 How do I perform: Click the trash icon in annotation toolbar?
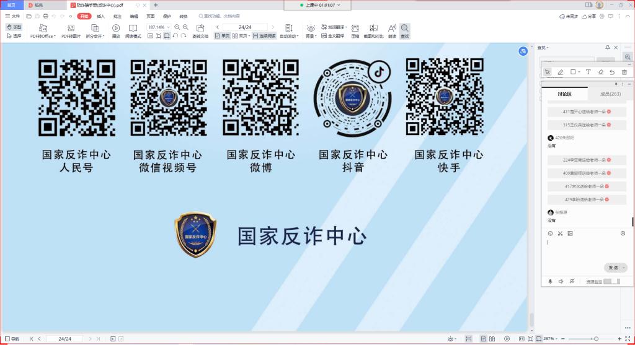pos(624,72)
